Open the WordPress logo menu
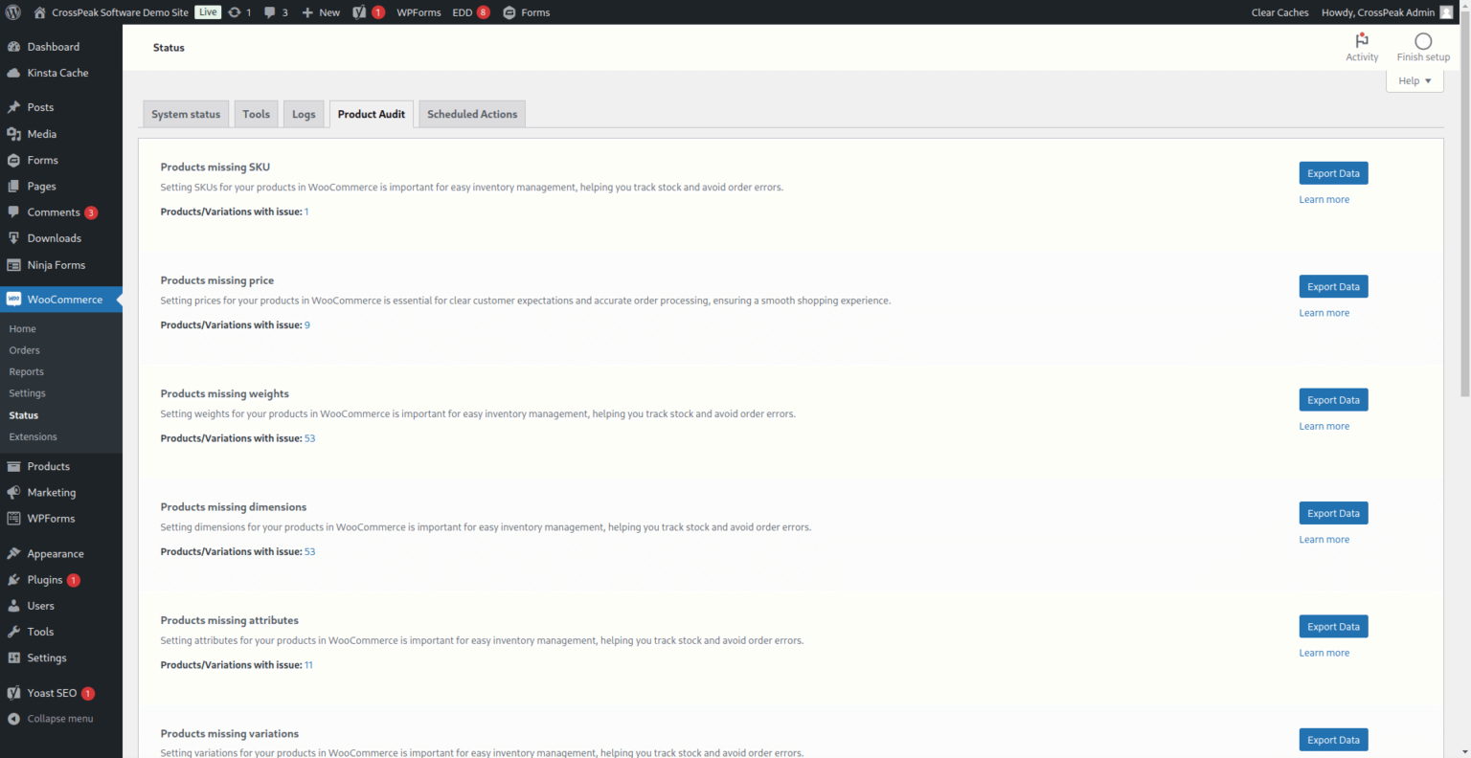This screenshot has width=1471, height=758. pyautogui.click(x=12, y=12)
